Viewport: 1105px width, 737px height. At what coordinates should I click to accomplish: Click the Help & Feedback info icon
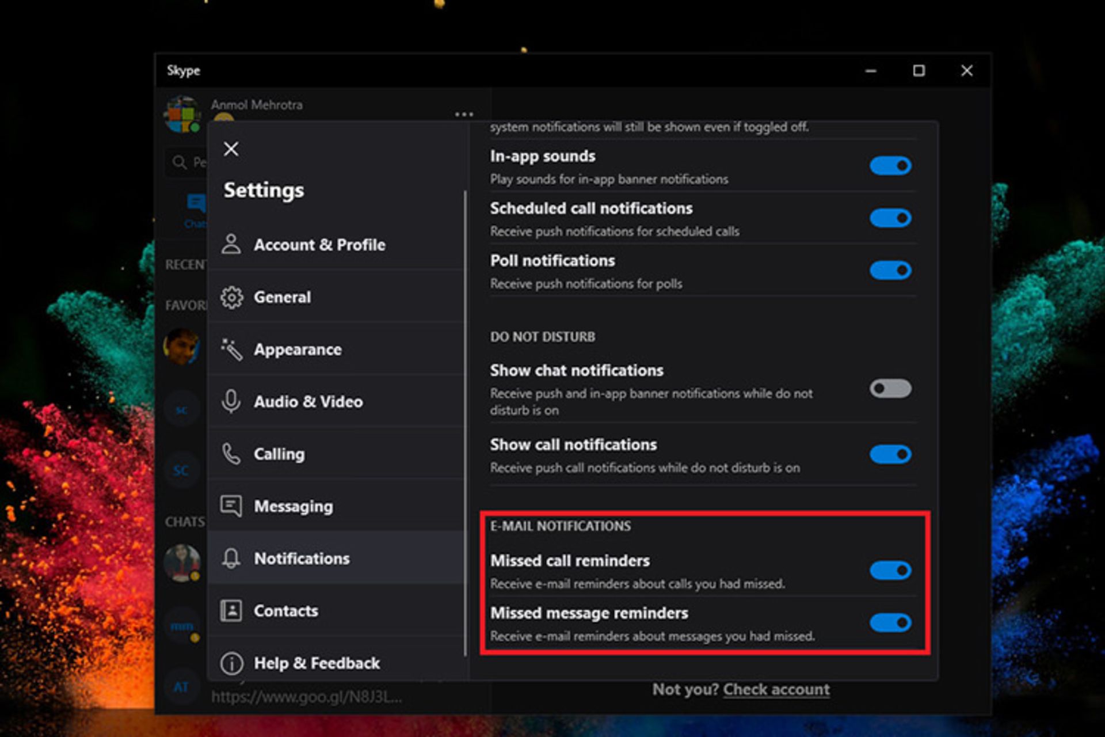231,663
